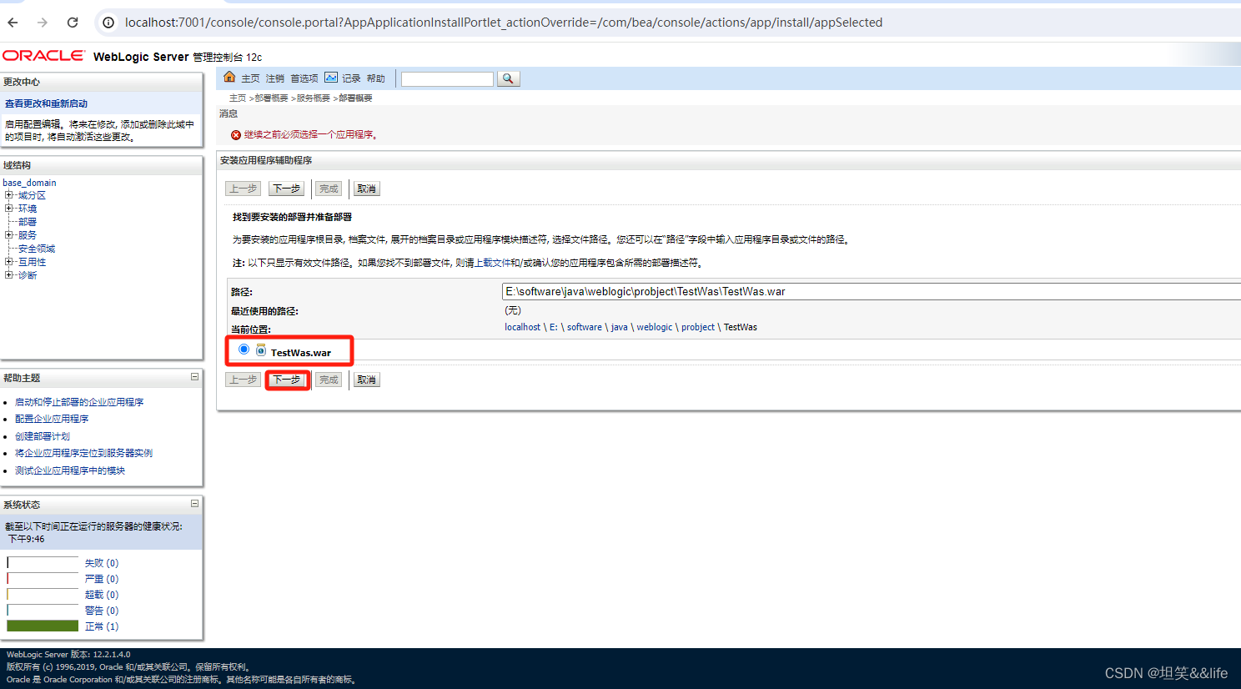1241x689 pixels.
Task: Open 查看更改和重新启动 link
Action: tap(46, 103)
